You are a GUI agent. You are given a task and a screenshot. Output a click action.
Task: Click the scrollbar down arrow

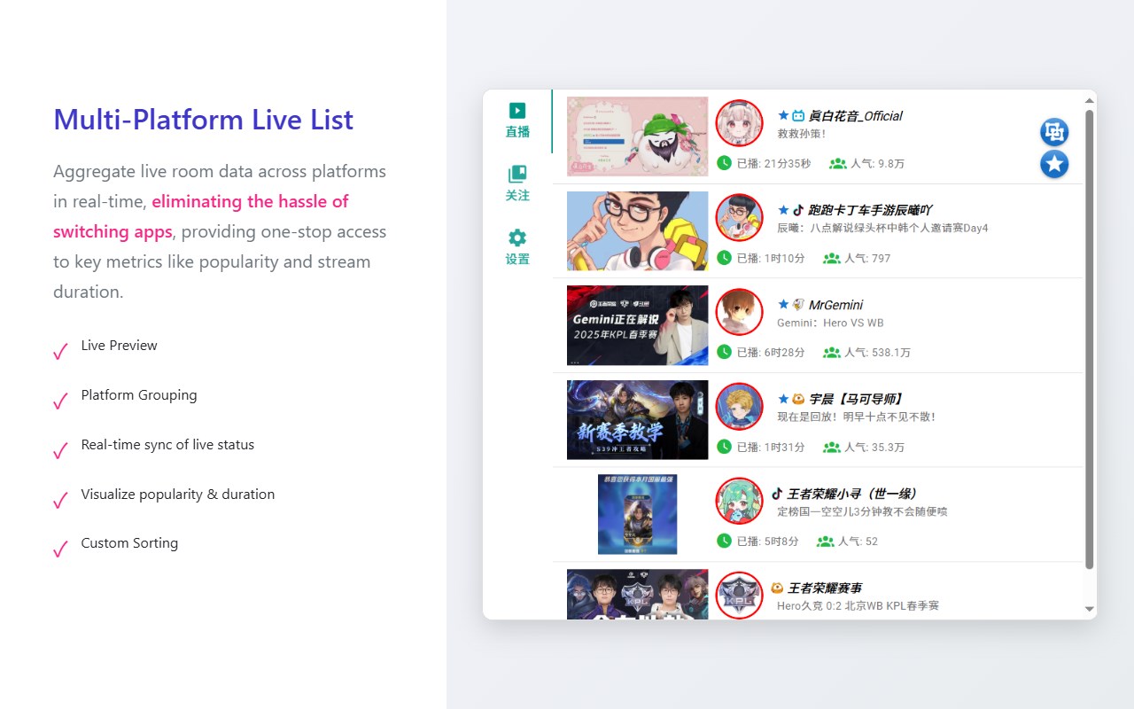[1090, 609]
